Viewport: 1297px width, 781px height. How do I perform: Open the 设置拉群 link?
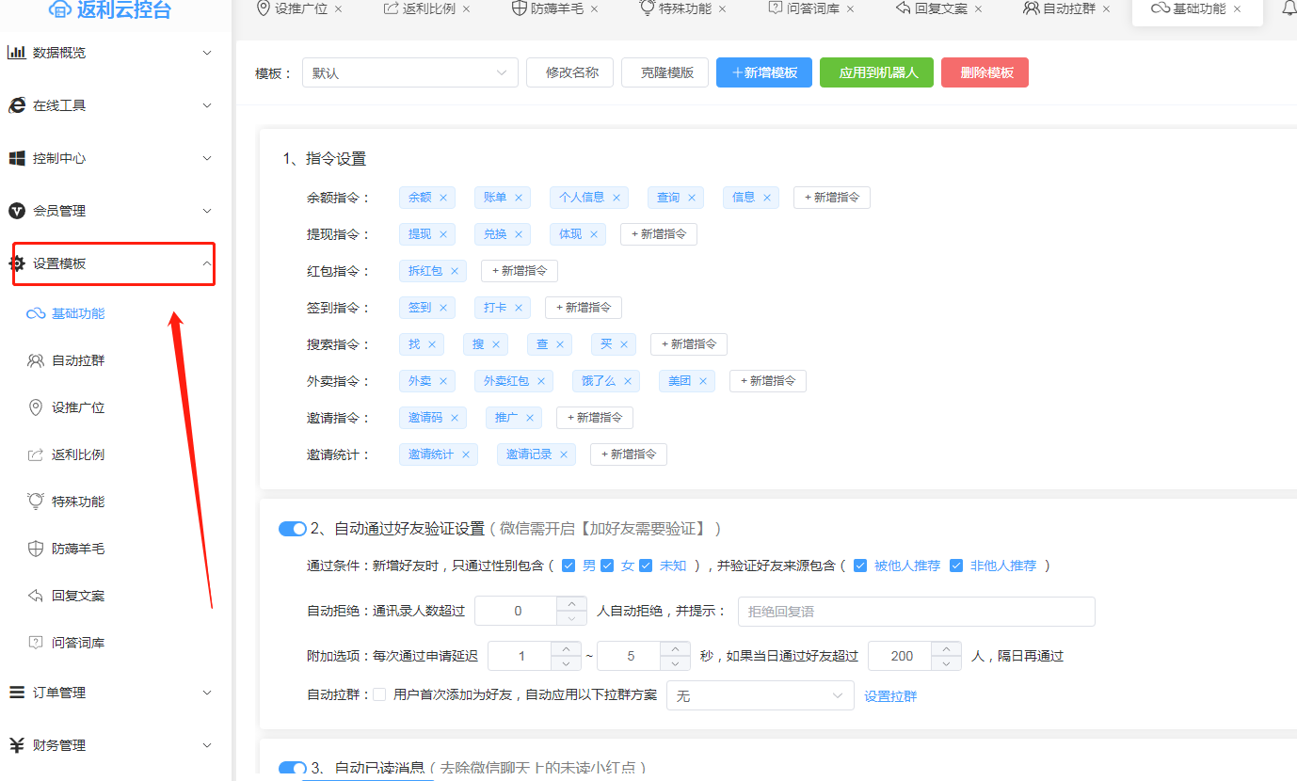(890, 696)
